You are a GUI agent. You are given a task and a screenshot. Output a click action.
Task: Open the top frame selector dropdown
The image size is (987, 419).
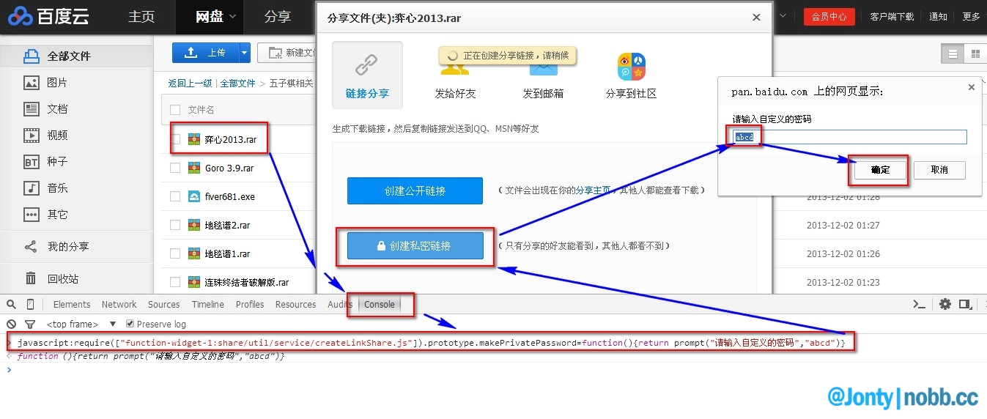113,324
